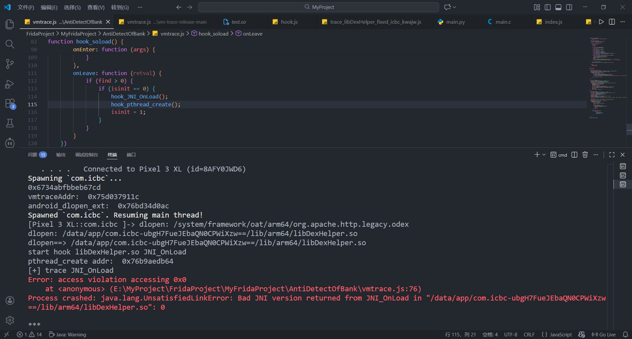Open new terminal launch profile dropdown
632x339 pixels.
544,155
